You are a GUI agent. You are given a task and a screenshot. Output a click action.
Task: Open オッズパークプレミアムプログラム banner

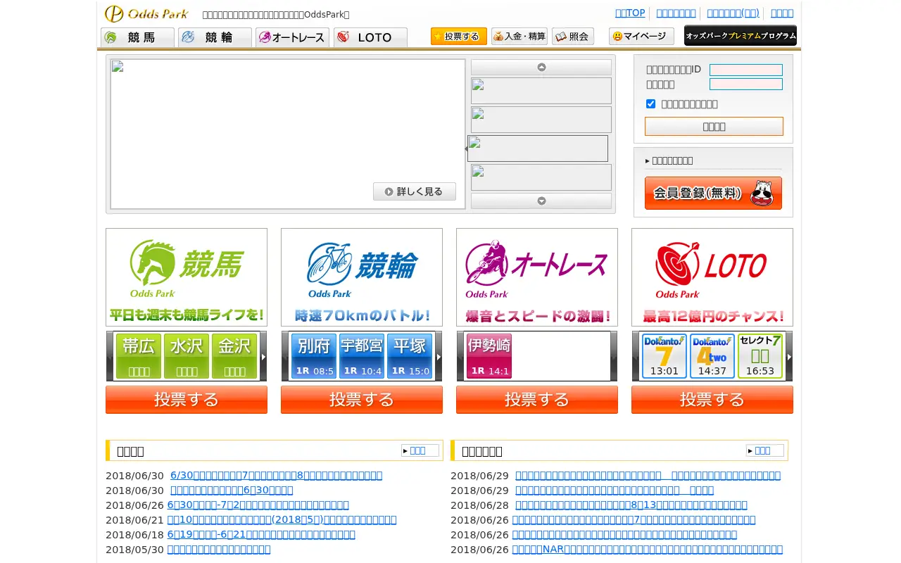point(741,35)
